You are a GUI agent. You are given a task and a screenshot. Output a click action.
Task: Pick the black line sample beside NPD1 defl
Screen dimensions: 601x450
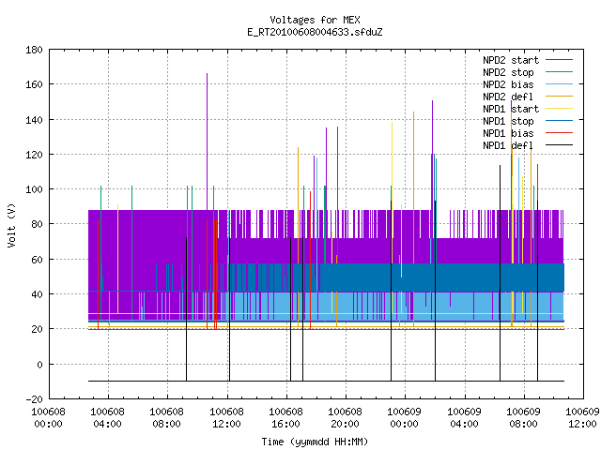[x=560, y=145]
